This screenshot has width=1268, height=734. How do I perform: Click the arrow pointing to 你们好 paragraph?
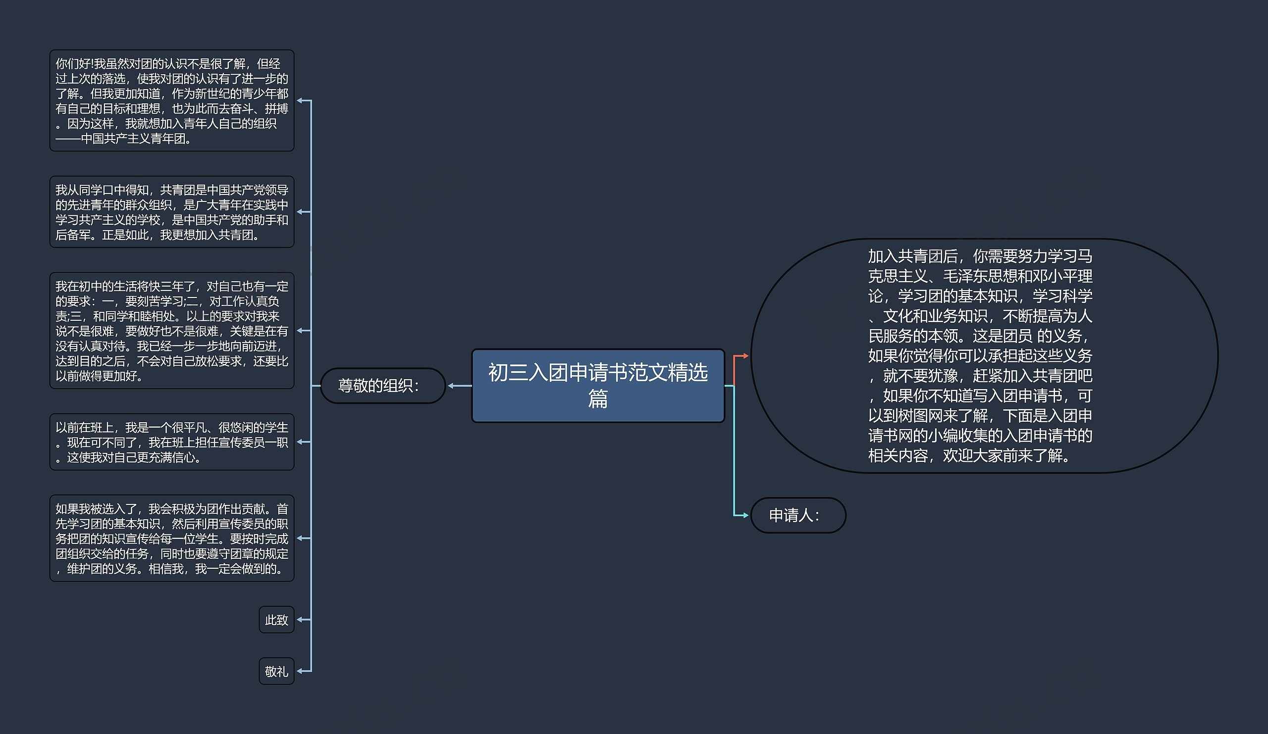coord(300,100)
